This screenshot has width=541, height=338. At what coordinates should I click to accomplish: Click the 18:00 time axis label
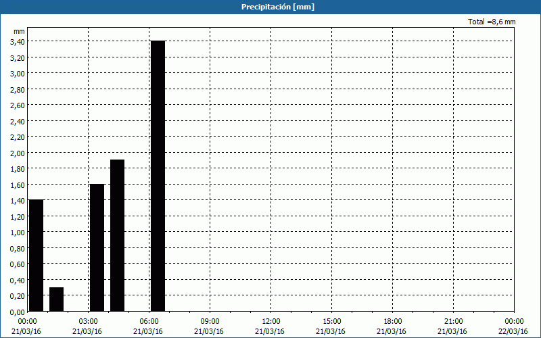pos(392,322)
